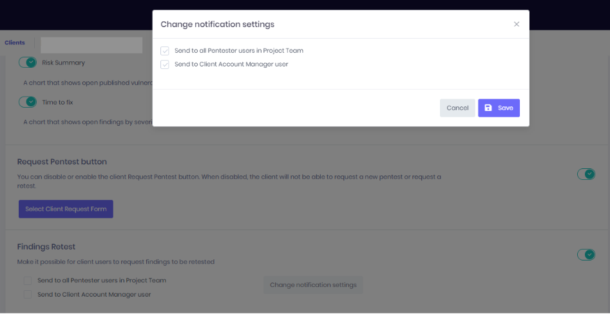Click the 'Risk Summary' label text
Viewport: 610px width, 314px height.
pyautogui.click(x=63, y=63)
